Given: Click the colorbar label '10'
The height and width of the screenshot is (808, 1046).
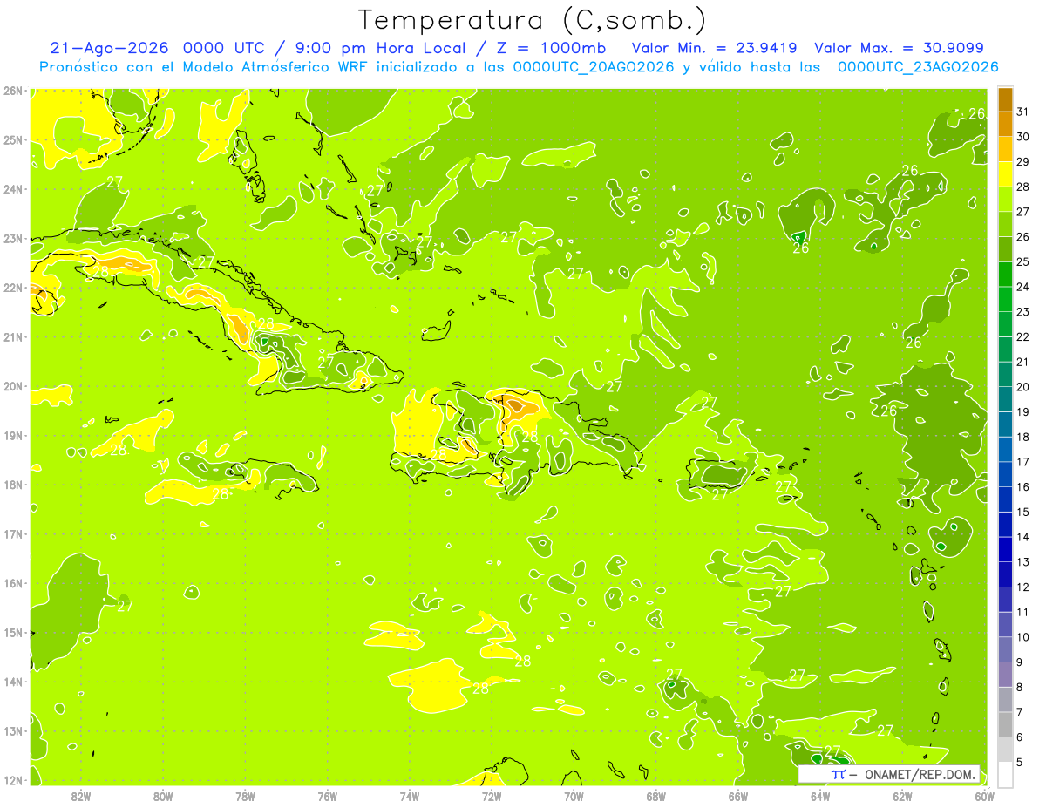Looking at the screenshot, I should 1023,637.
